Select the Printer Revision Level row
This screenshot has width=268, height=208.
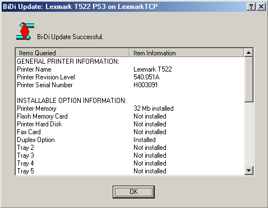click(130, 77)
